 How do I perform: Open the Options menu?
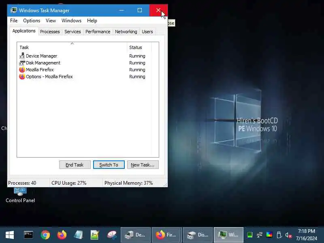(x=32, y=21)
